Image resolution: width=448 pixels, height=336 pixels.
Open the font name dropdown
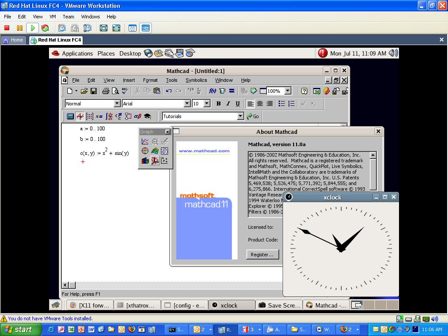[x=188, y=103]
